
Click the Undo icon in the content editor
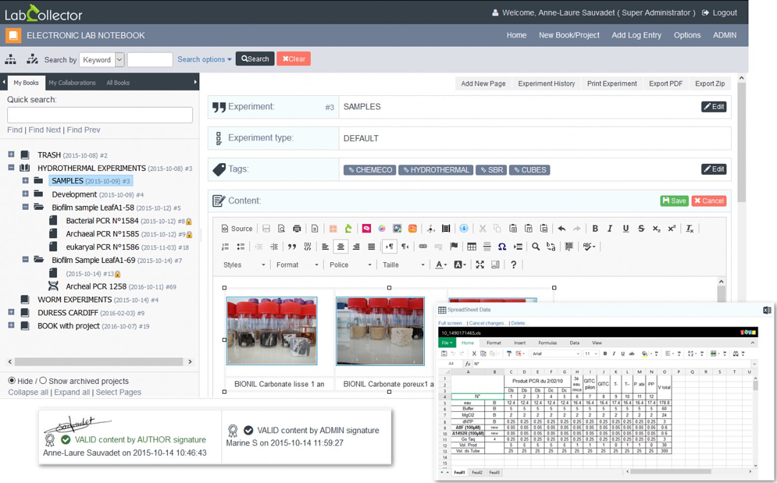coord(561,228)
